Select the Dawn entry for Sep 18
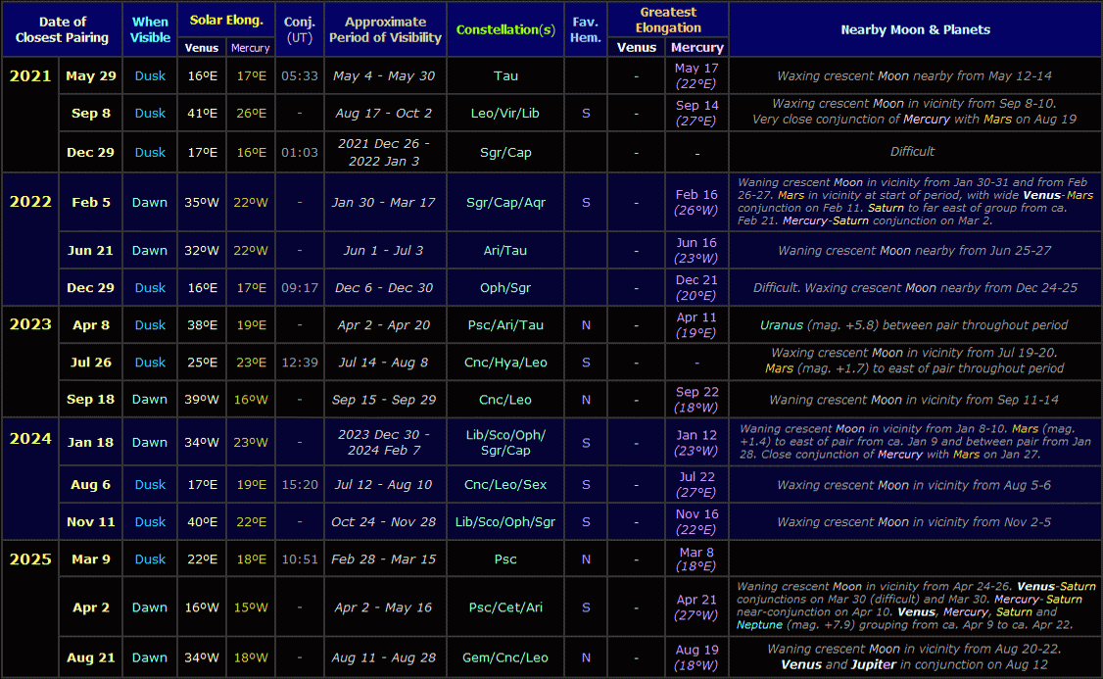 (149, 399)
